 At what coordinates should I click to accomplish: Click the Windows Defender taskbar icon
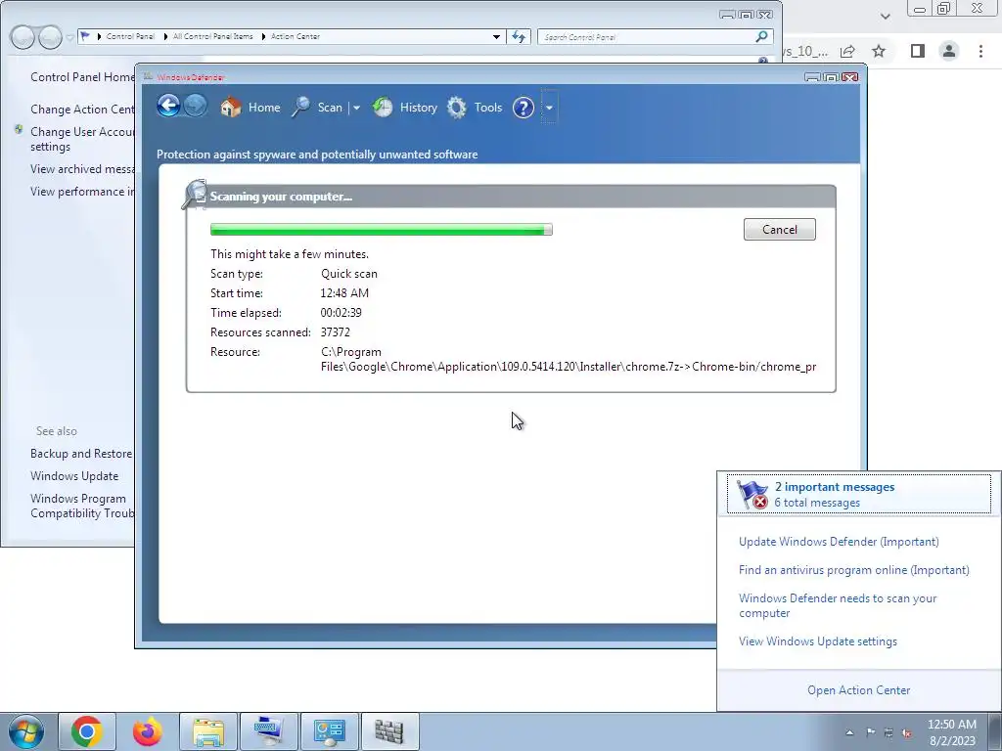click(x=389, y=731)
